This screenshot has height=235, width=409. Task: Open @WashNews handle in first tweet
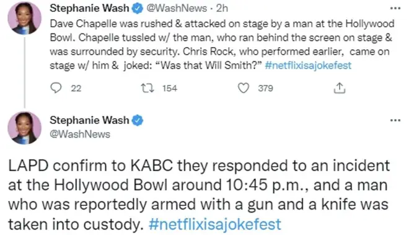pos(177,8)
